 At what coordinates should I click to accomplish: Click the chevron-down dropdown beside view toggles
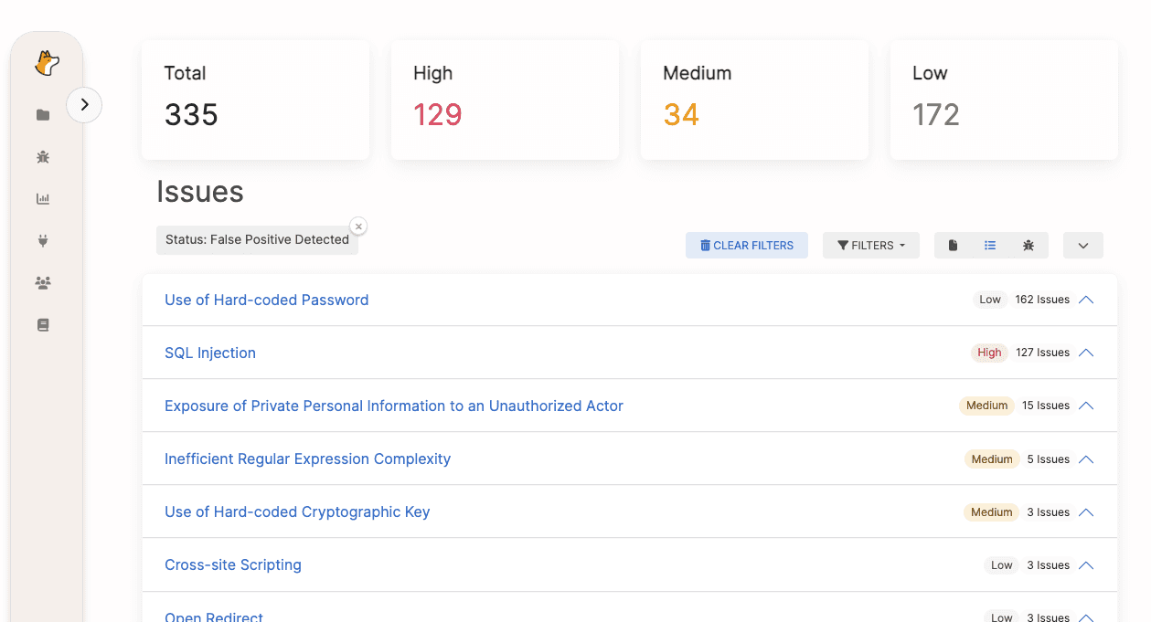pyautogui.click(x=1083, y=246)
